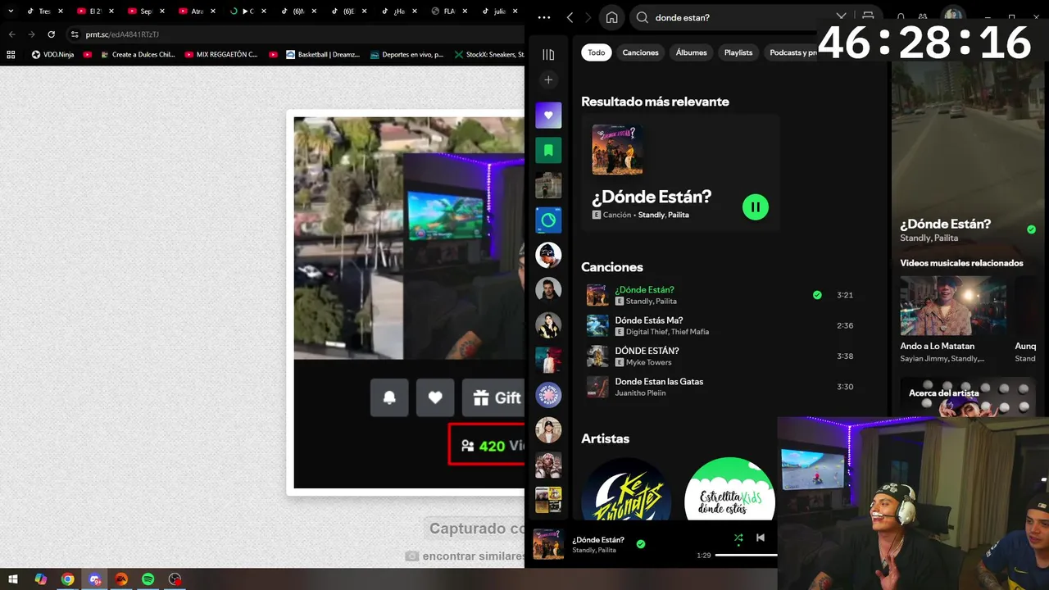Seek using the playback progress bar
The width and height of the screenshot is (1049, 590).
[746, 555]
